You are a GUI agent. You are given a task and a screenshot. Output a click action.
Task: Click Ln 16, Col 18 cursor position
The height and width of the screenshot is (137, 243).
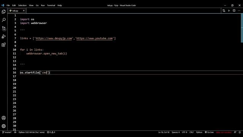[x=164, y=132]
